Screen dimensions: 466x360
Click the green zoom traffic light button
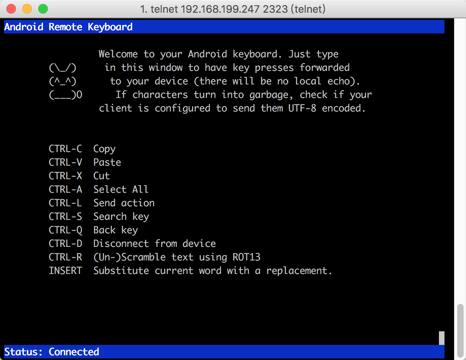click(43, 8)
